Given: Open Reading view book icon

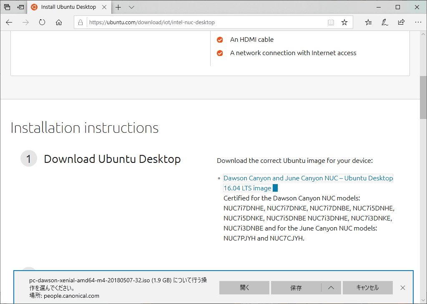Looking at the screenshot, I should click(331, 23).
